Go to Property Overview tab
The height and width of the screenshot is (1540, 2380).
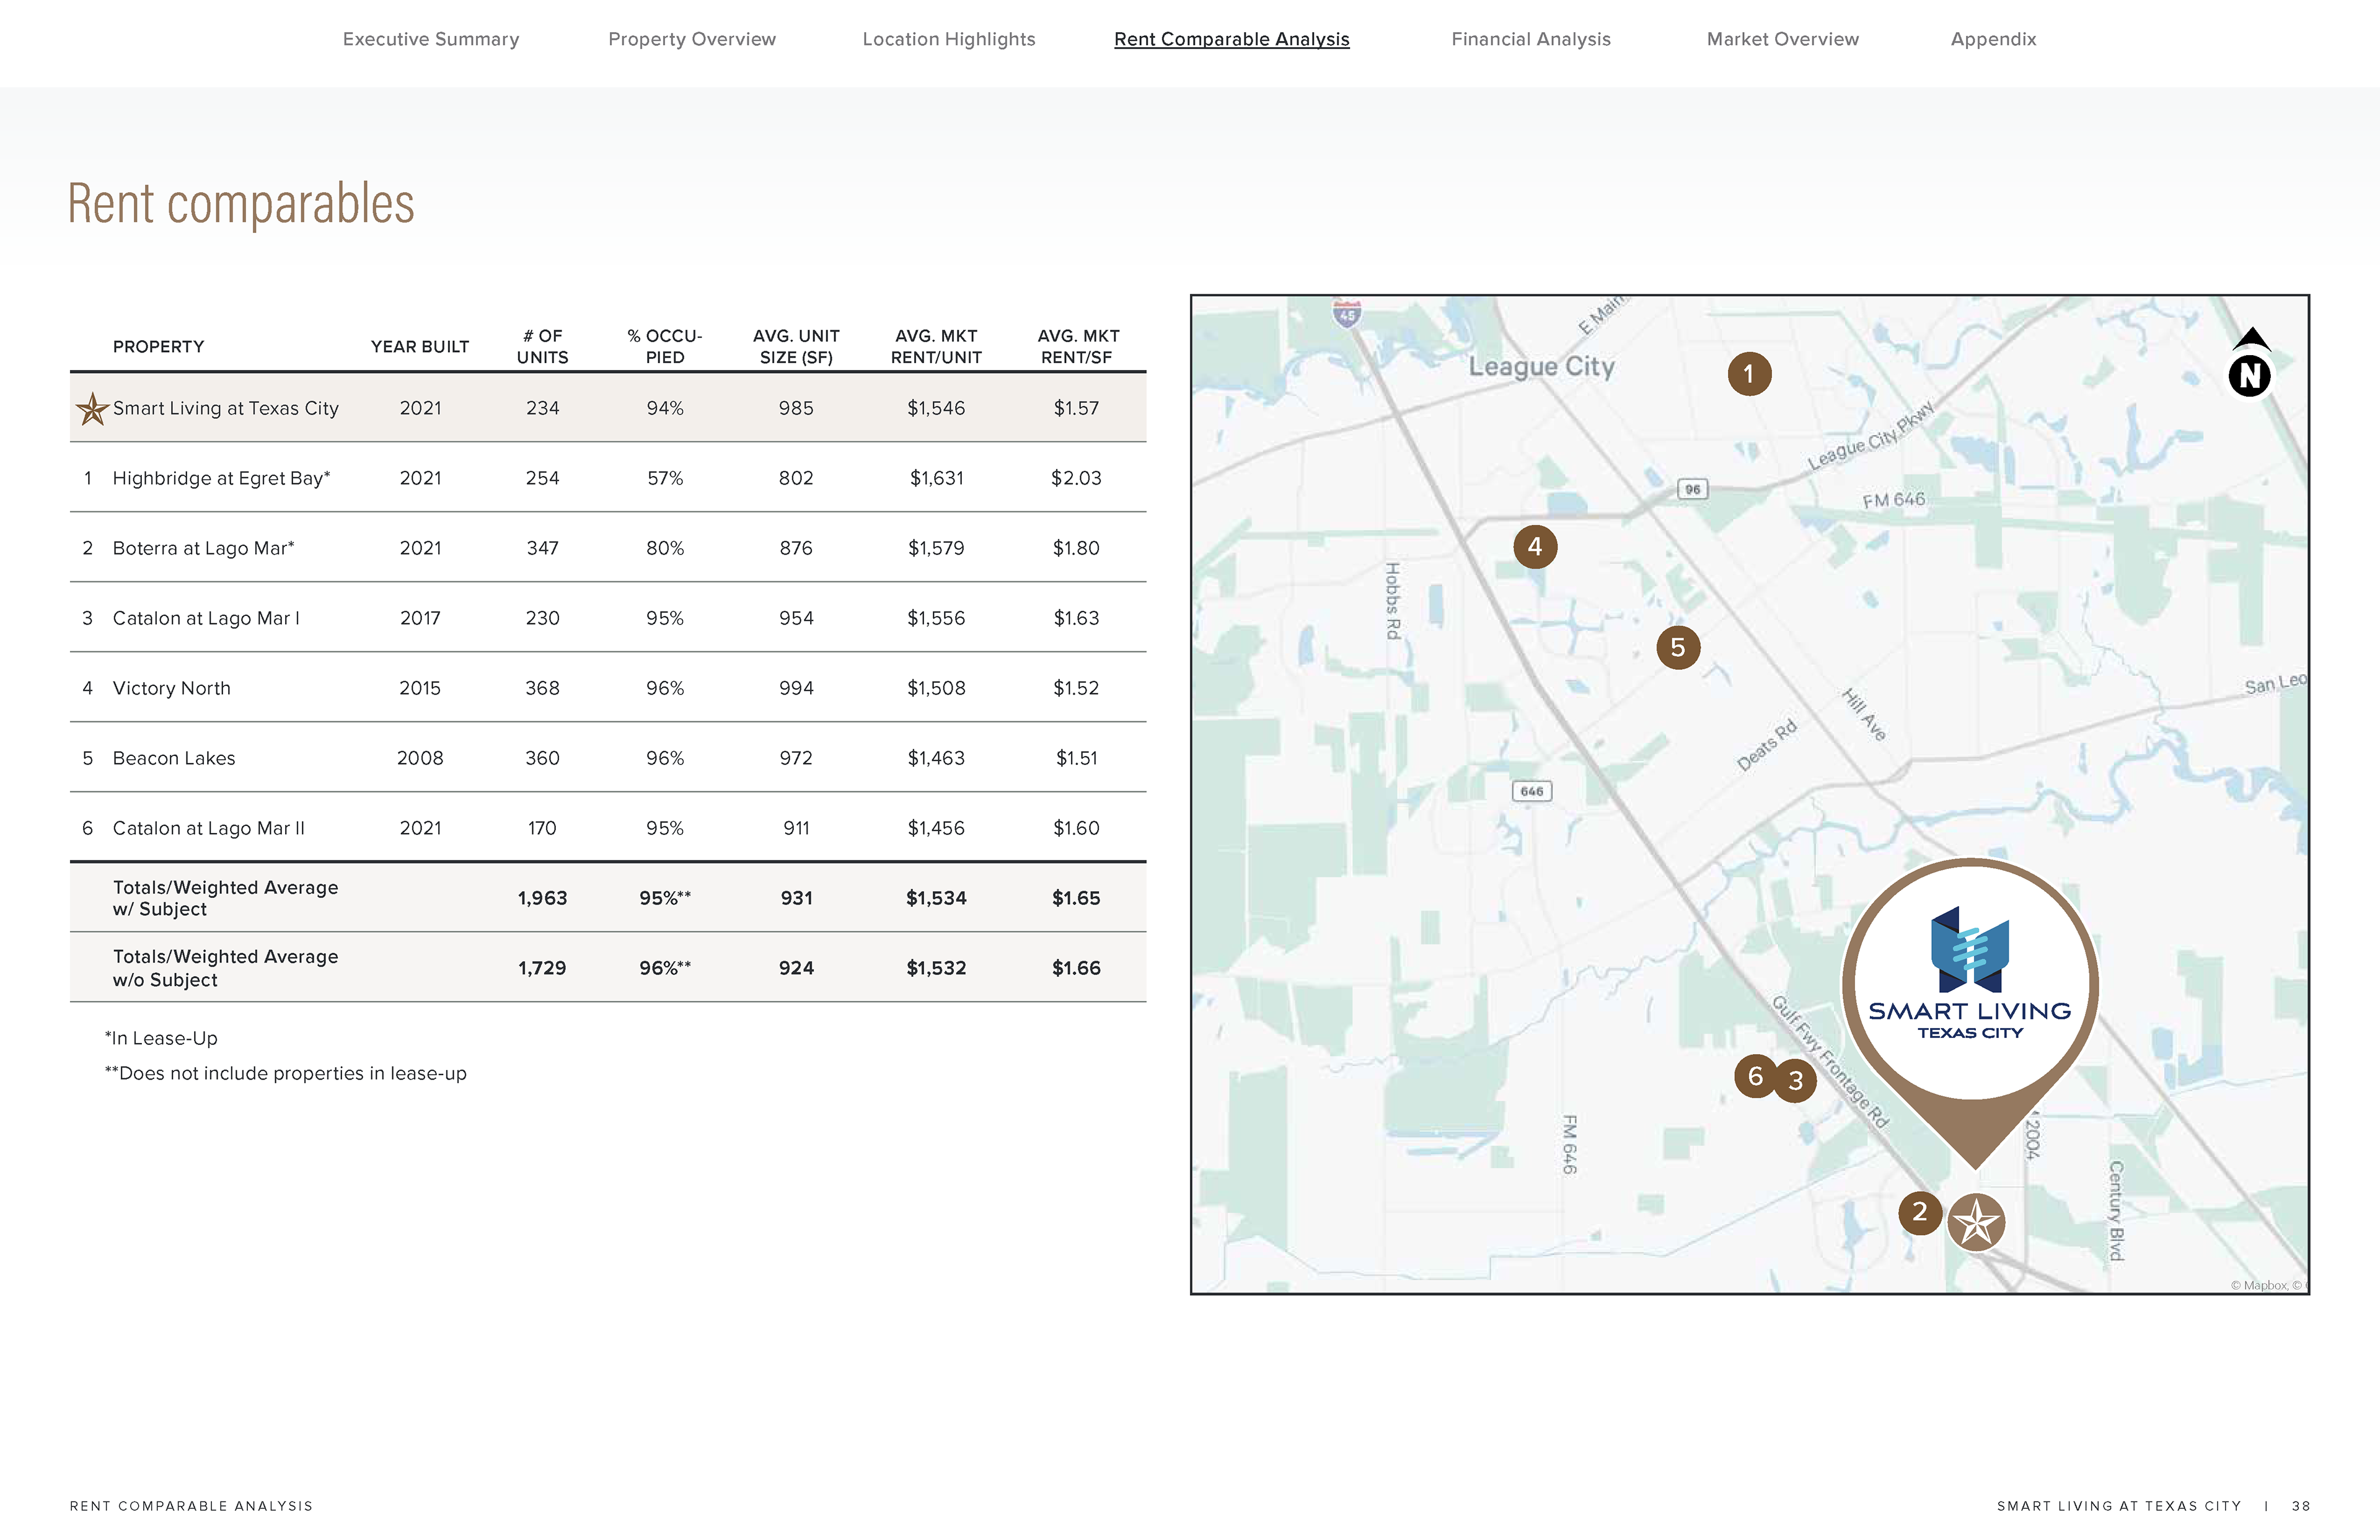tap(692, 39)
